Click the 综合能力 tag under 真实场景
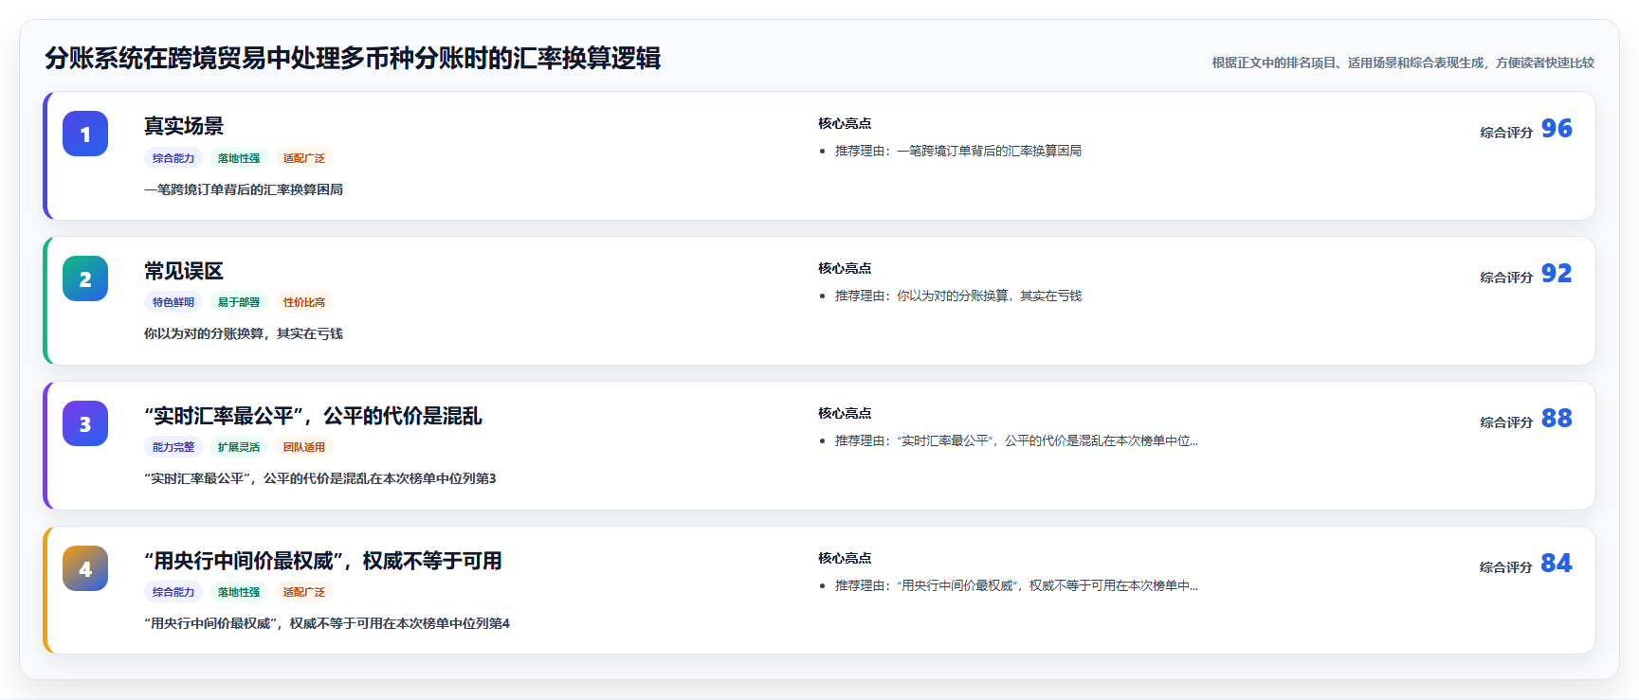Viewport: 1639px width, 700px height. click(173, 158)
